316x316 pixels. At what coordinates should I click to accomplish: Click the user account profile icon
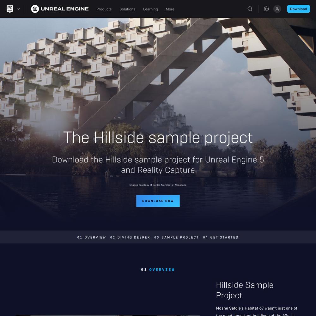[277, 9]
